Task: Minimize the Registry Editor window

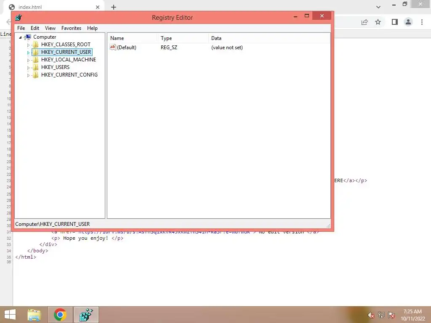Action: tap(295, 16)
